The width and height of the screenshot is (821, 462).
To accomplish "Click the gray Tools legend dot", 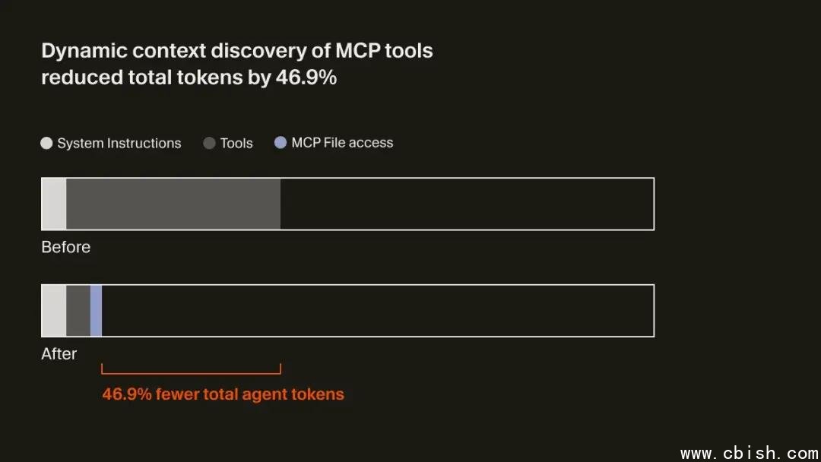I will pyautogui.click(x=209, y=143).
